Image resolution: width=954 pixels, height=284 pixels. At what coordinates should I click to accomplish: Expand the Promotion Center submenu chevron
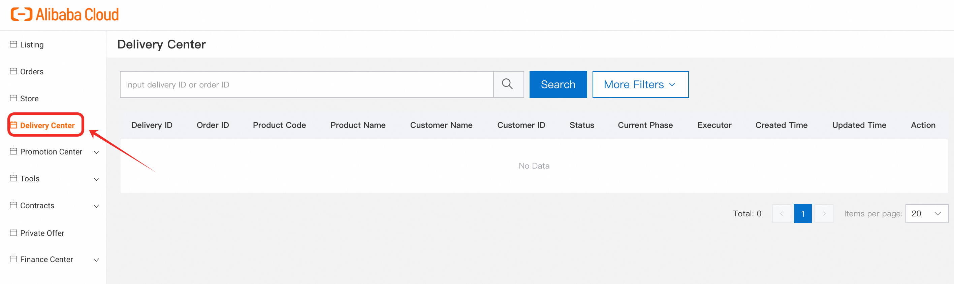click(96, 152)
